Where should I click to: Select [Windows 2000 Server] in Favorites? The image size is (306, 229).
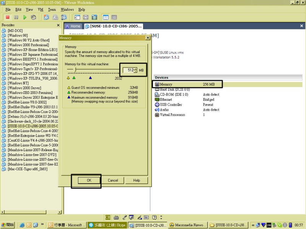(x=24, y=88)
